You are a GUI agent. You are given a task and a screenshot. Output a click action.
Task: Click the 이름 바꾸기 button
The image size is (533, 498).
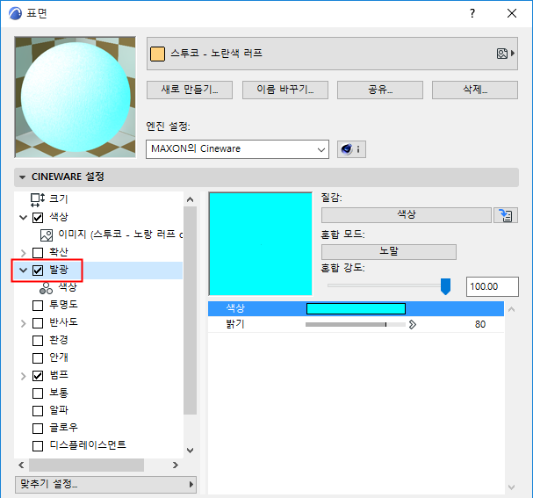285,90
